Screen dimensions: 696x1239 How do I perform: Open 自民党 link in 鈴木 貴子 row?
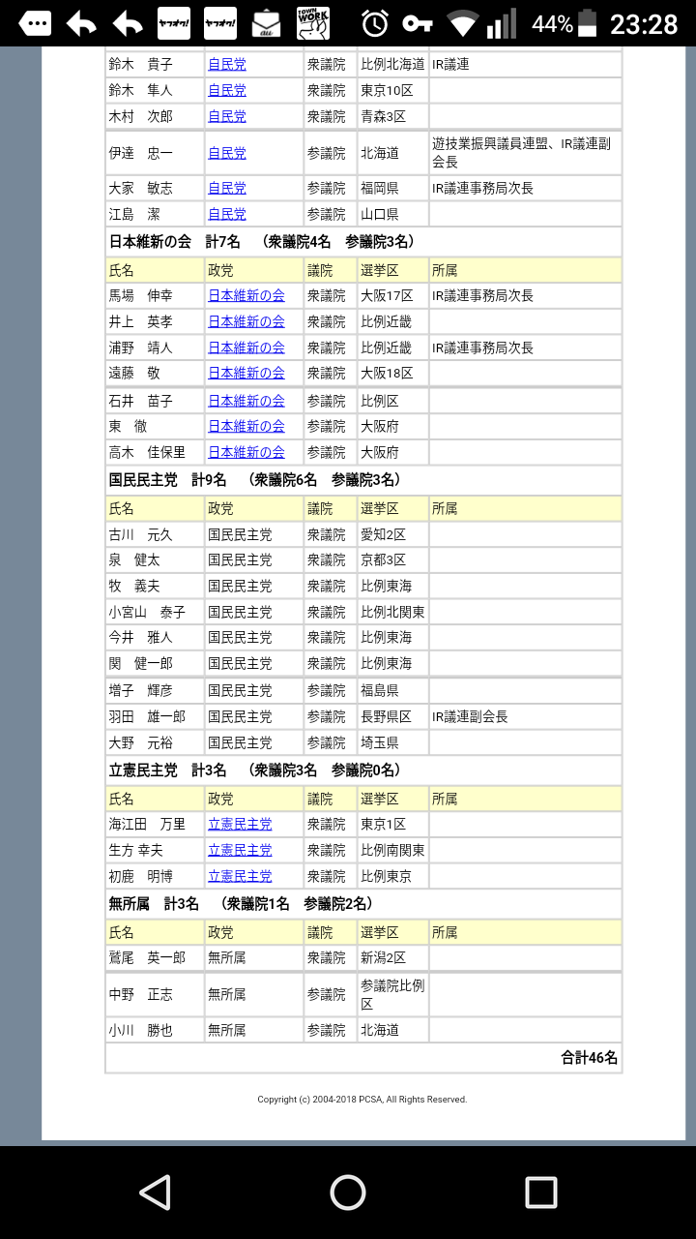pos(227,65)
